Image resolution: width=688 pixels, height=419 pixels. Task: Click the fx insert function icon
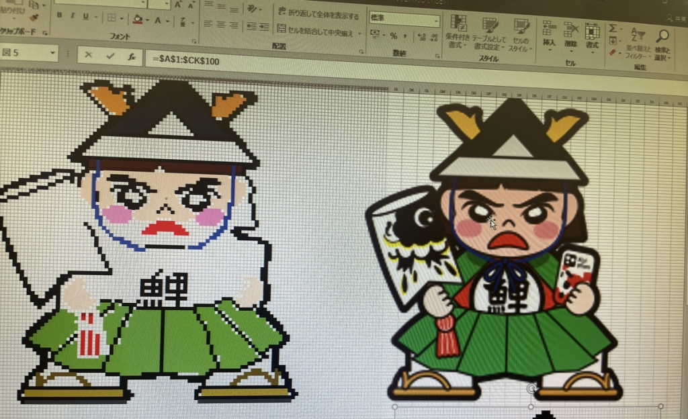click(131, 56)
